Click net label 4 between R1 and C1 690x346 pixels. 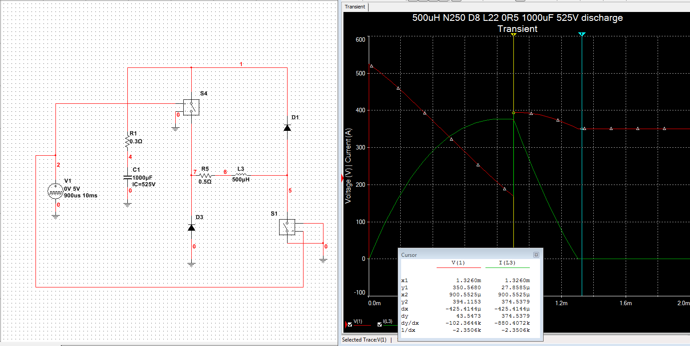click(130, 157)
